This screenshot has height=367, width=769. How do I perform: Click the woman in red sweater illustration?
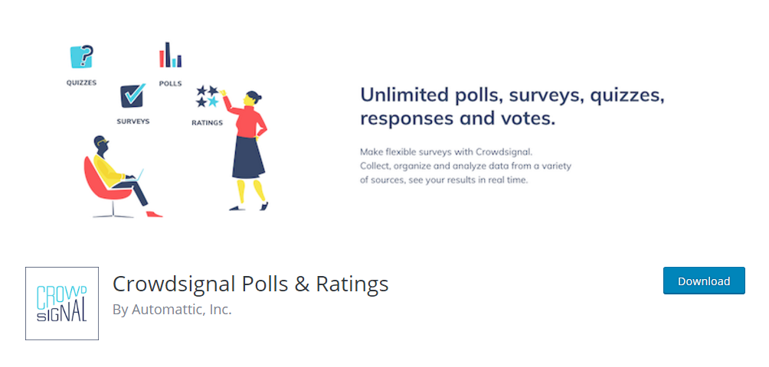coord(248,150)
